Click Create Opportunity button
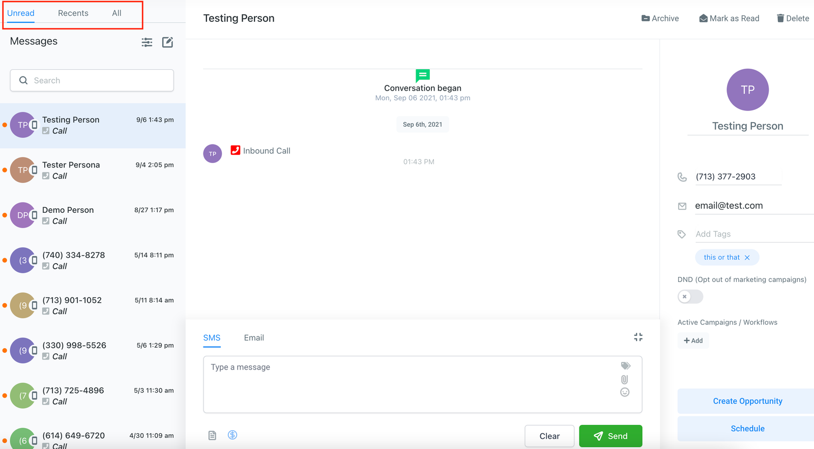The width and height of the screenshot is (814, 449). (747, 401)
